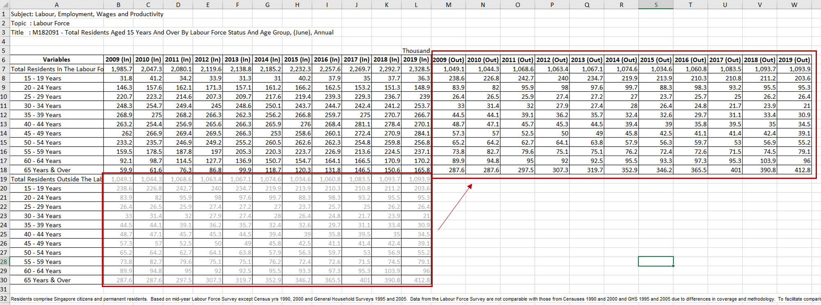Click the Subject cell in row 1

click(x=87, y=14)
